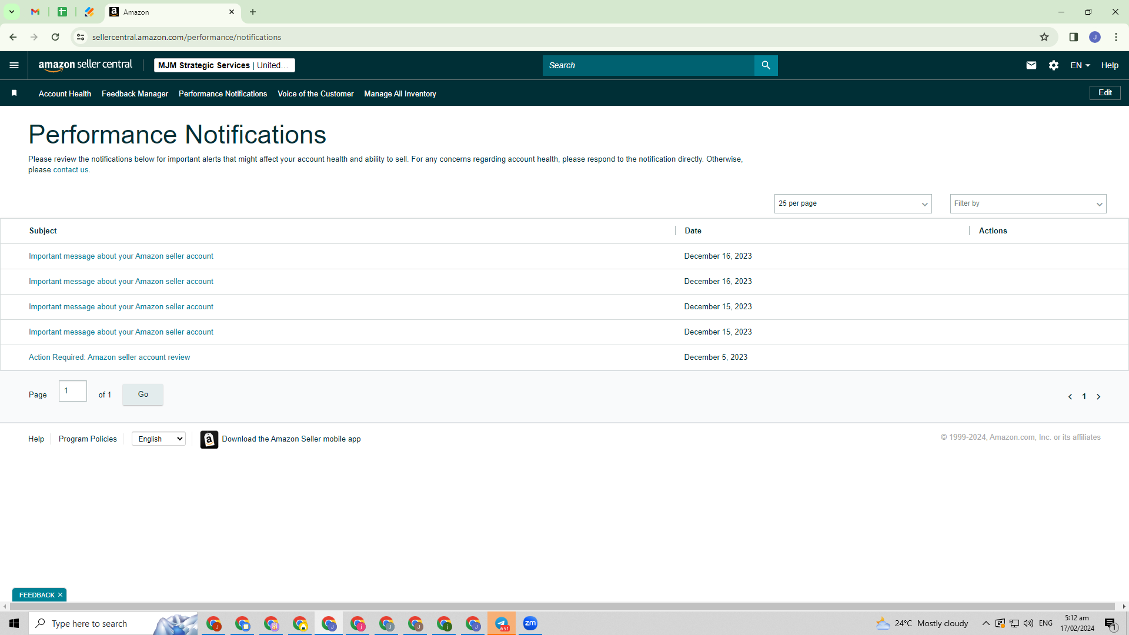
Task: Open the Chrome profile avatar
Action: tap(1095, 37)
